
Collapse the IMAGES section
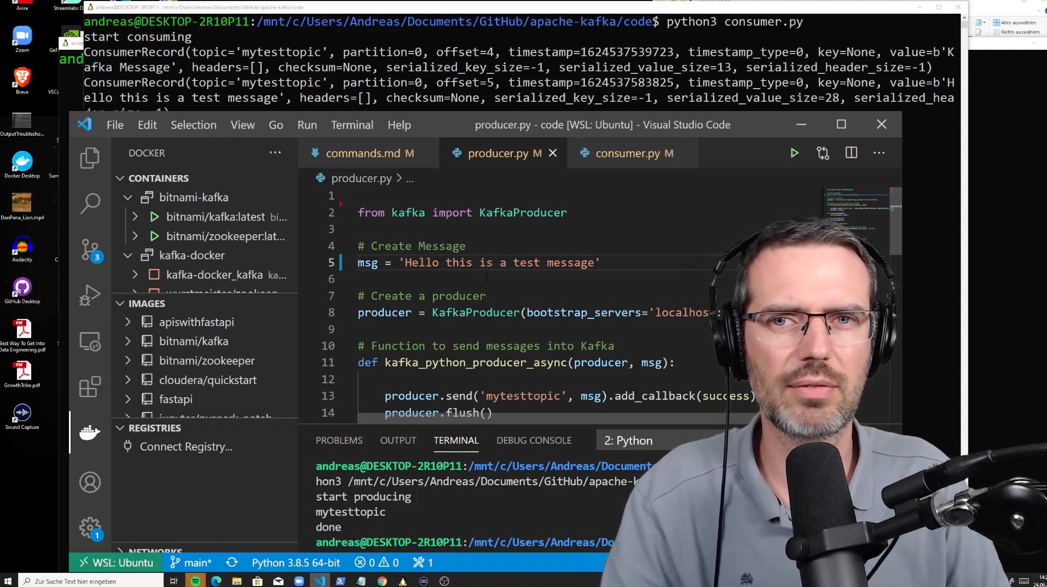pyautogui.click(x=120, y=304)
